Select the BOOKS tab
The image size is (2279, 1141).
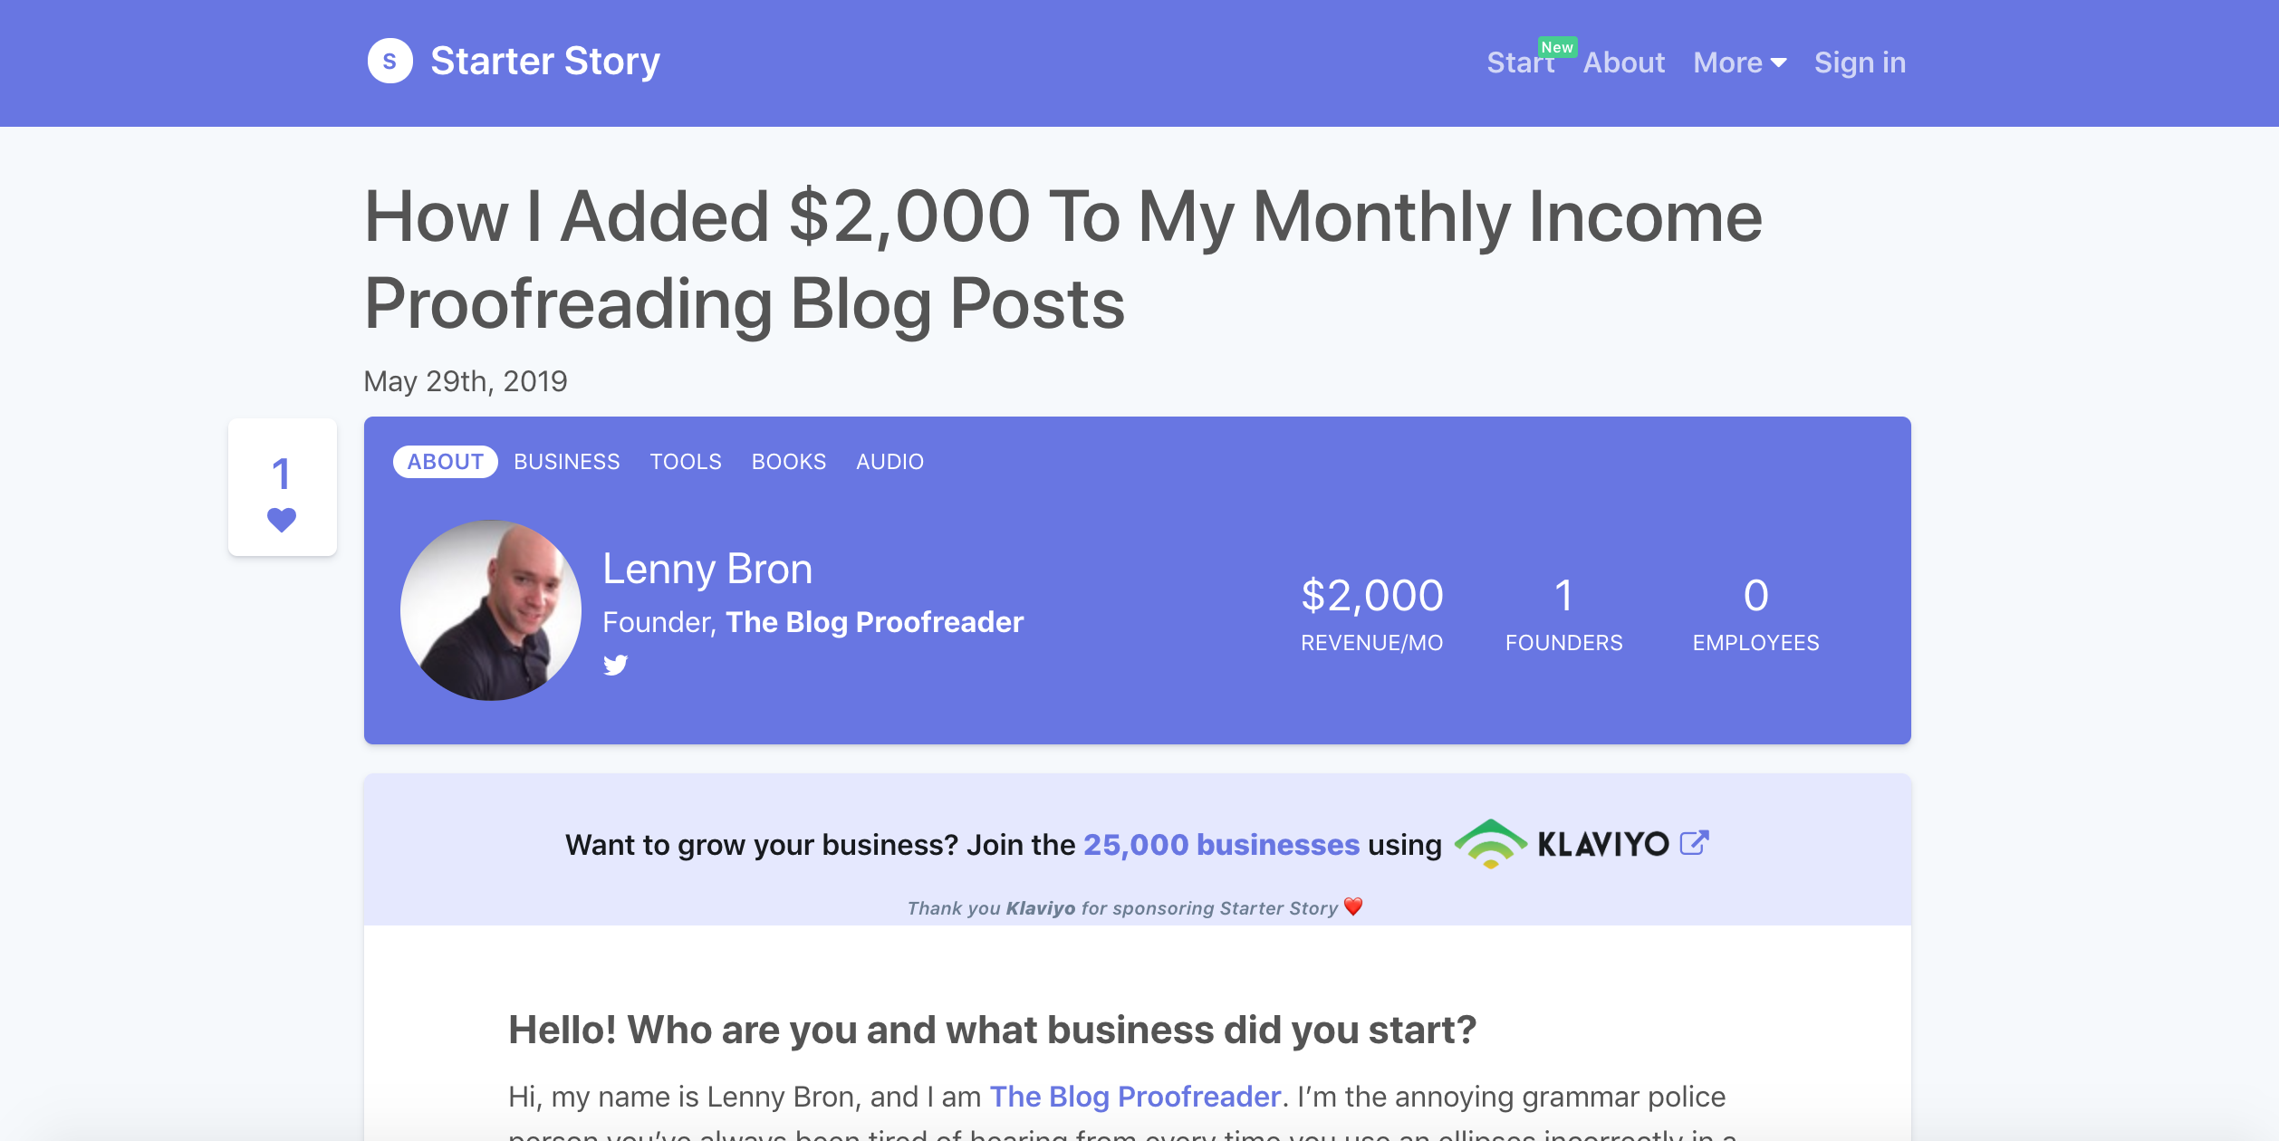pos(788,461)
